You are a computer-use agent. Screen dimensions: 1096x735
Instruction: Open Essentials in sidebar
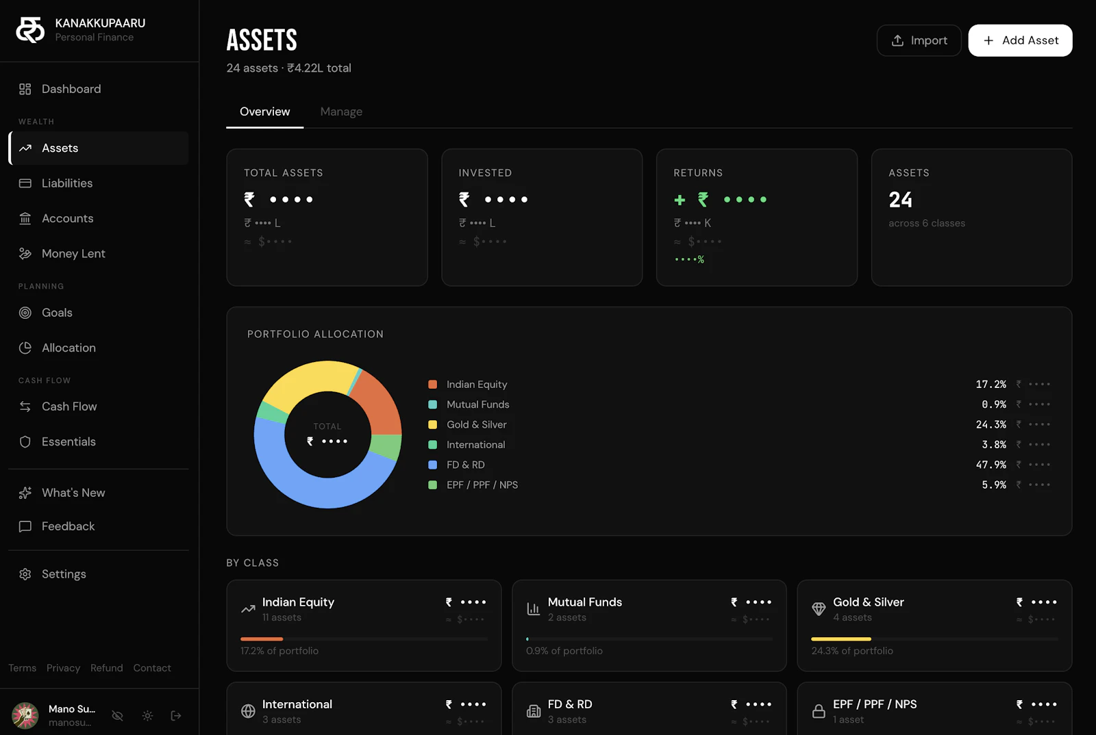point(99,441)
